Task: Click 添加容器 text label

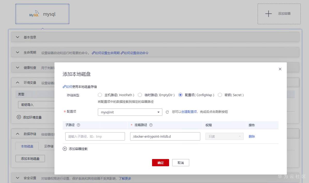Action: (x=284, y=14)
